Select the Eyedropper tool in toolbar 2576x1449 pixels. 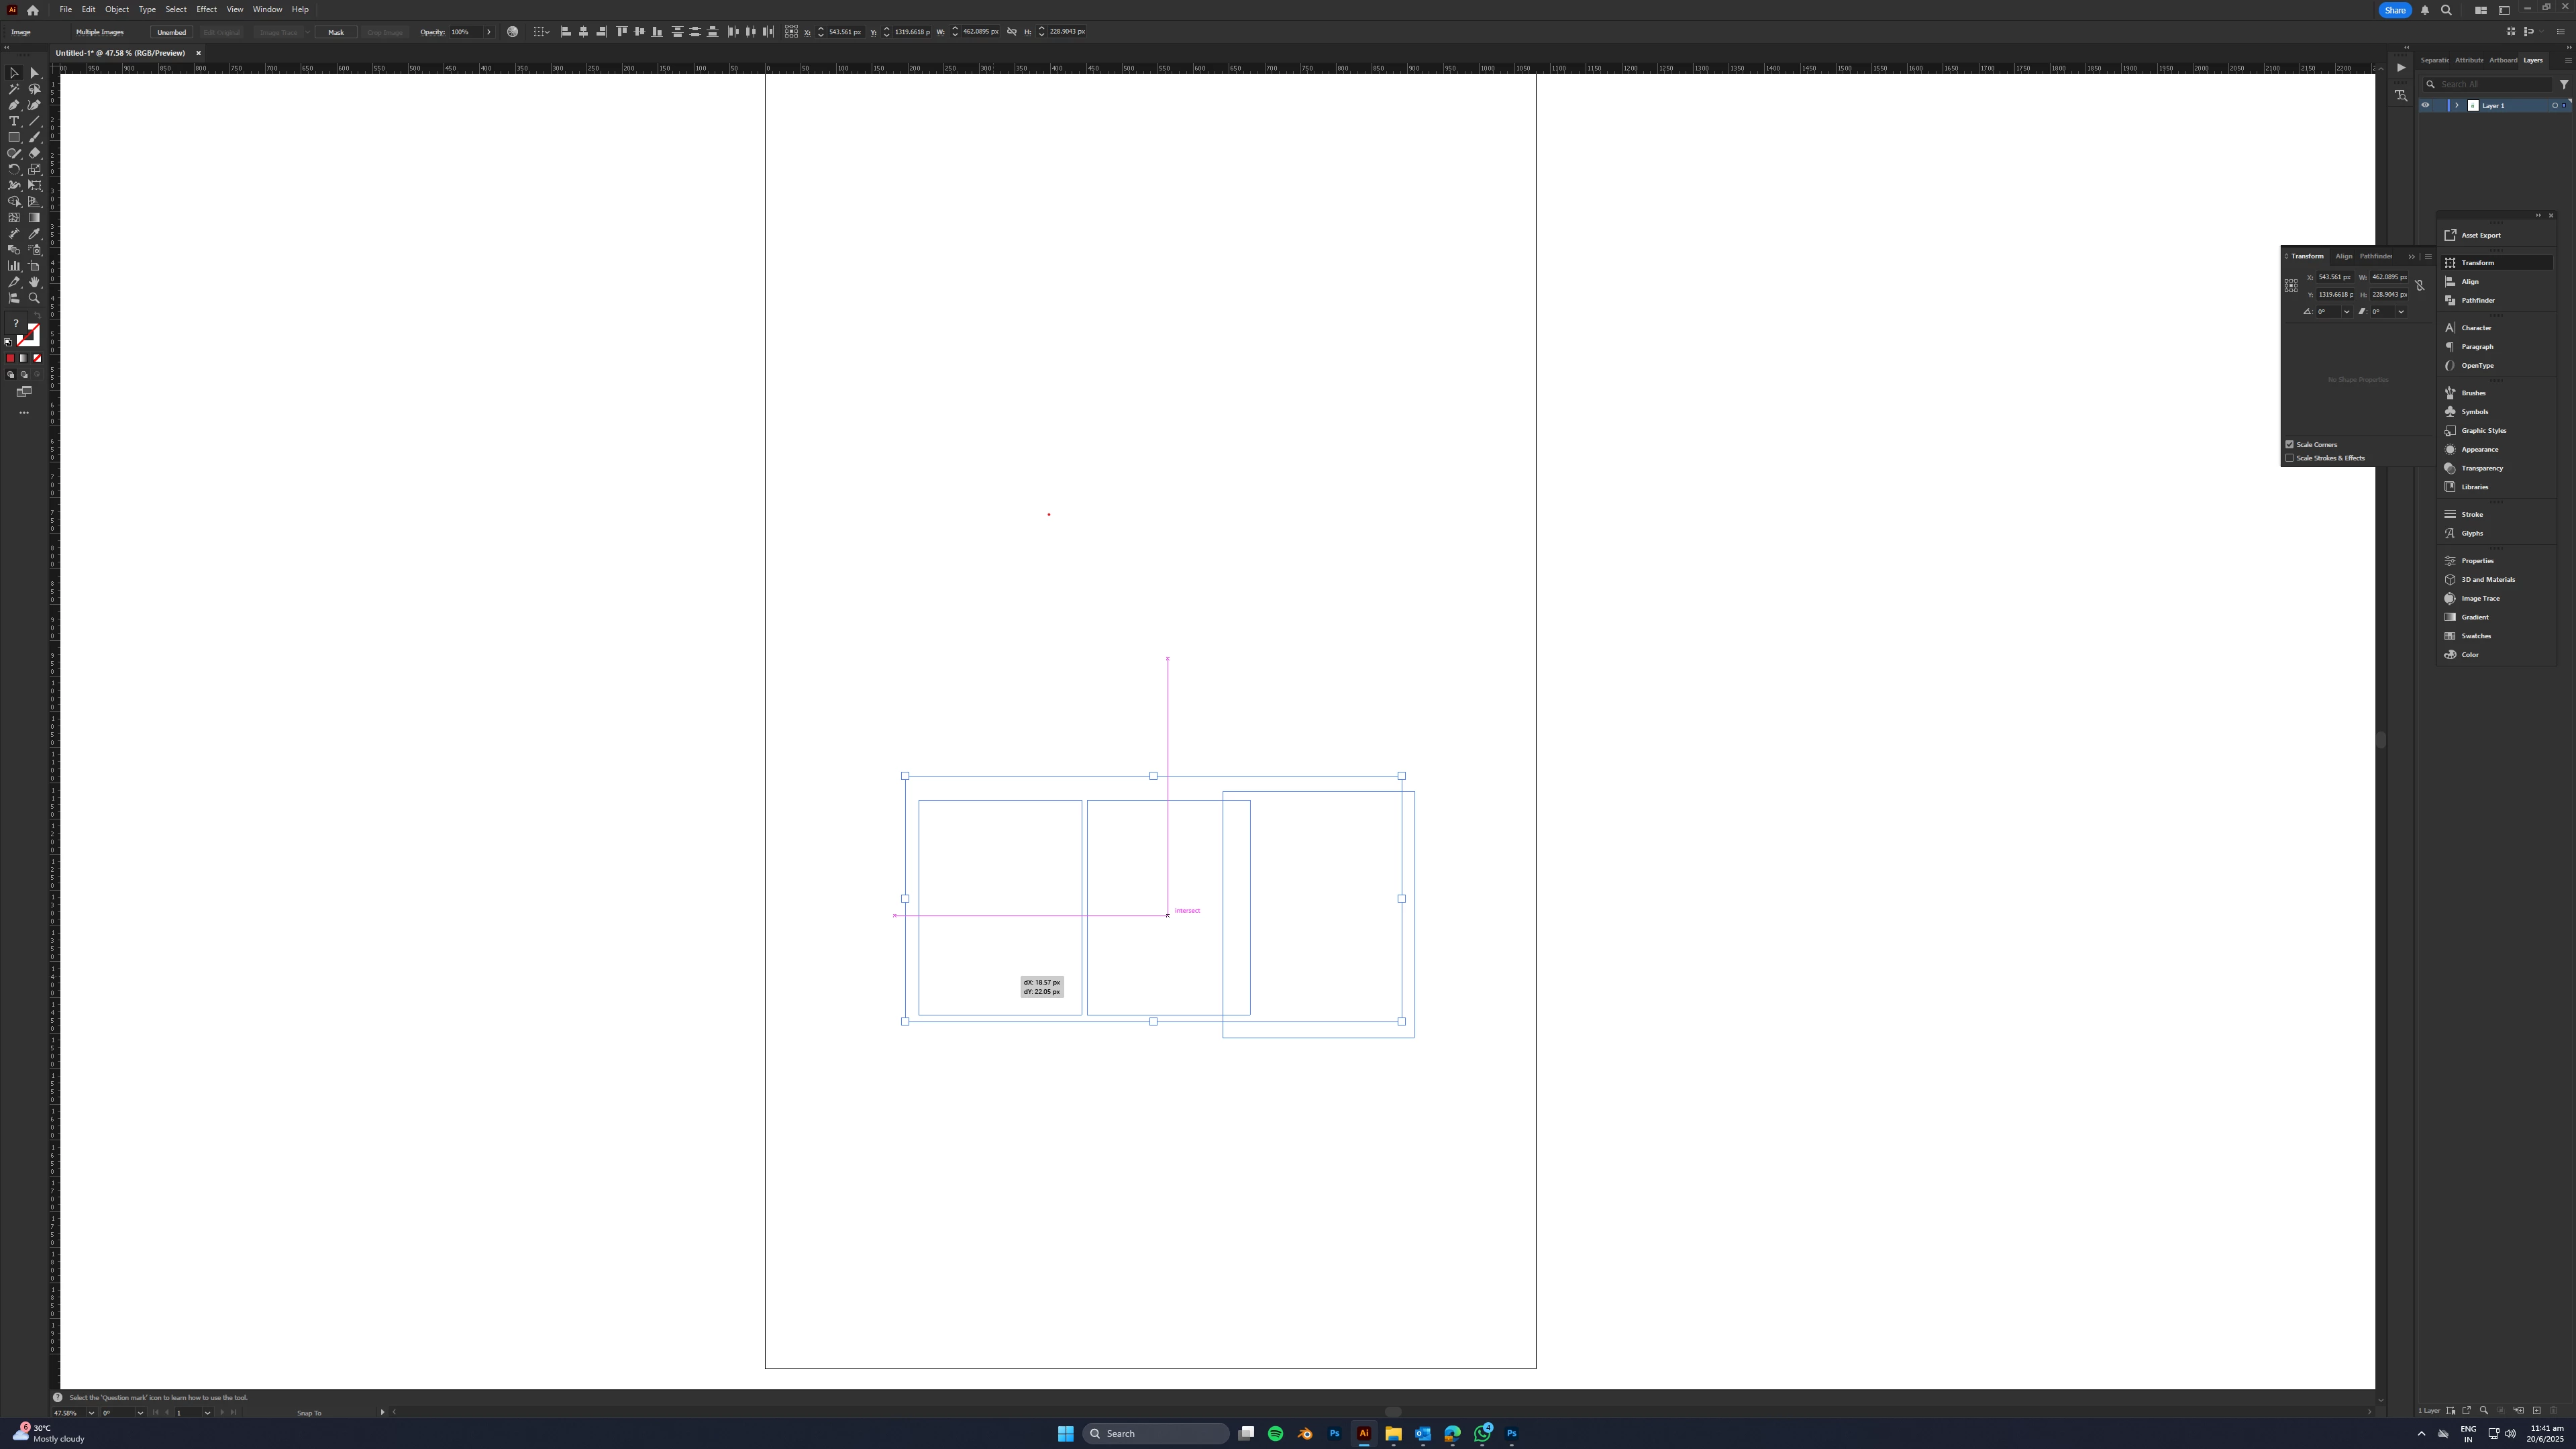coord(34,234)
